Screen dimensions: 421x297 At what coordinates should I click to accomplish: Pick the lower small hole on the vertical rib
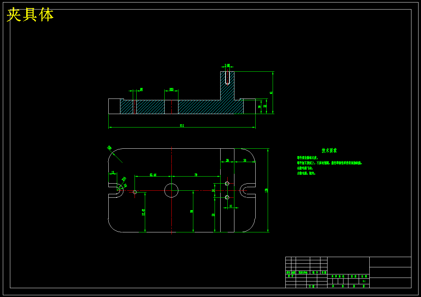pyautogui.click(x=227, y=197)
